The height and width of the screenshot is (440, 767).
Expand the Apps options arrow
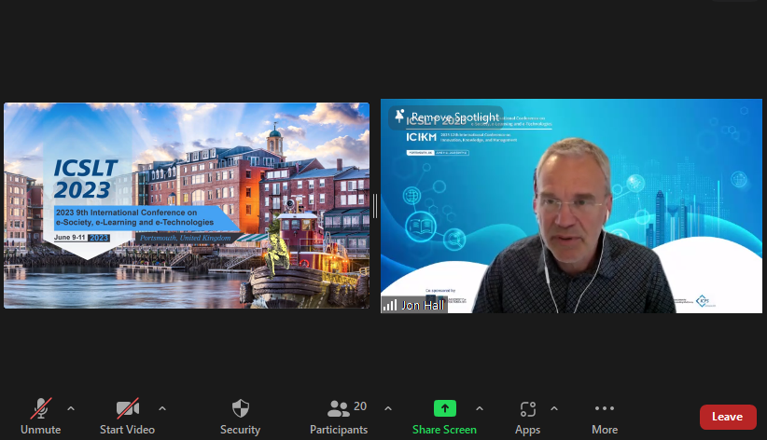(x=554, y=408)
